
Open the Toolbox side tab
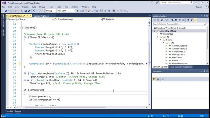3,32
